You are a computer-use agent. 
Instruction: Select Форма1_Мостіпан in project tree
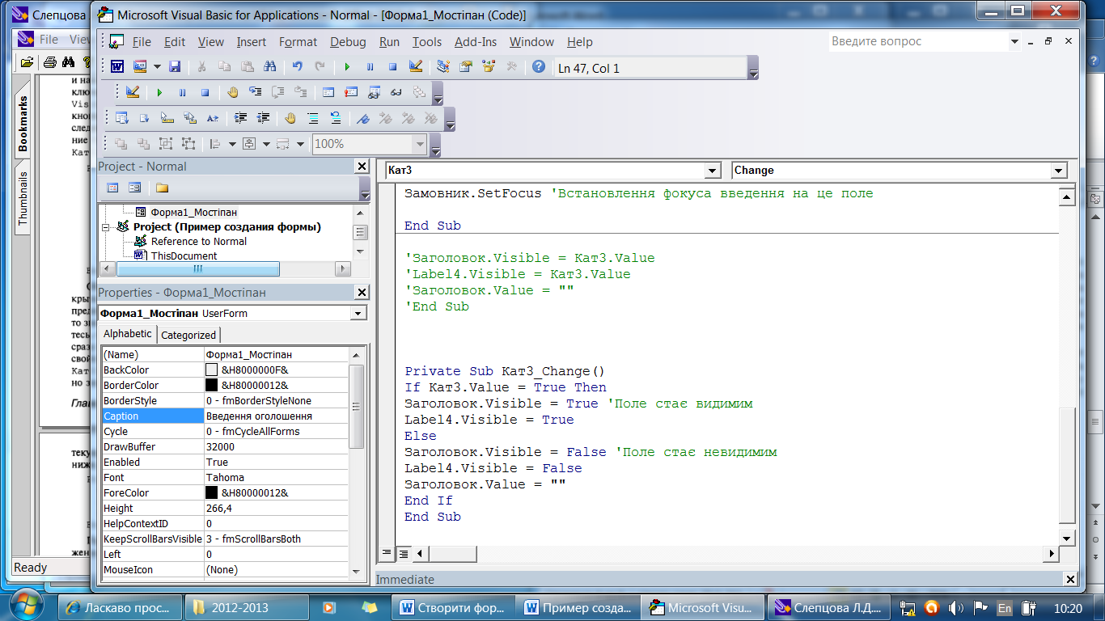click(194, 212)
